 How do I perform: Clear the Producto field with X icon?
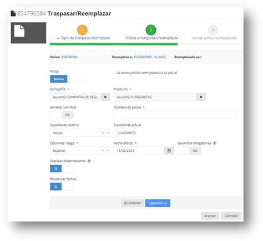[201, 97]
